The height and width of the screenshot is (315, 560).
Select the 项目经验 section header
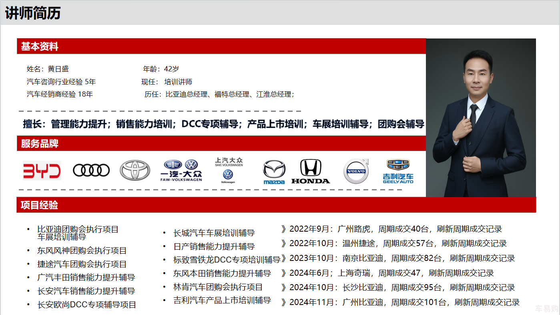[x=276, y=205]
